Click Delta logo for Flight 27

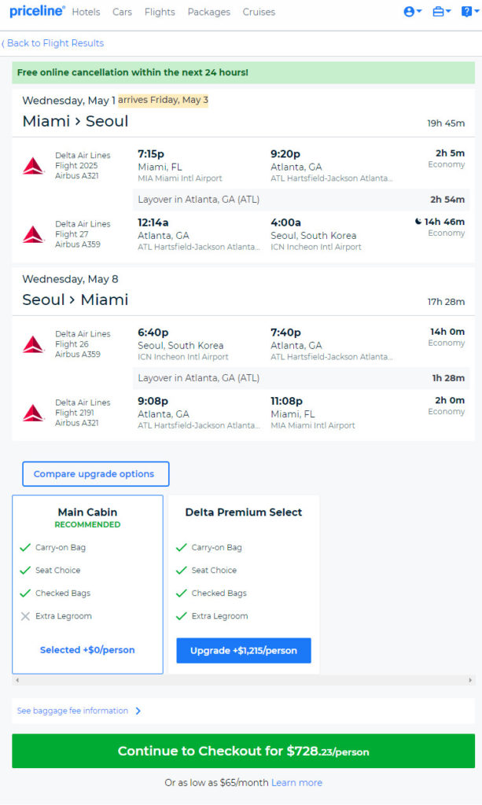[33, 234]
